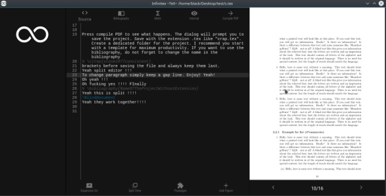Open the Bibliography tab
Viewport: 386px width, 196px height.
click(121, 15)
